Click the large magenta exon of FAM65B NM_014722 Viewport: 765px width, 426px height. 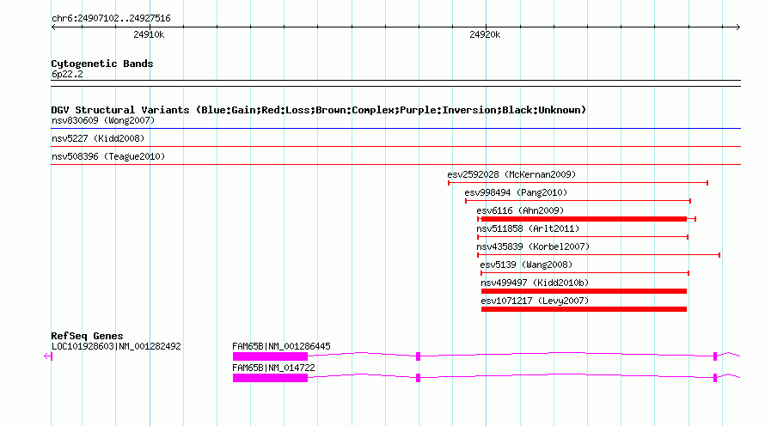pos(270,378)
